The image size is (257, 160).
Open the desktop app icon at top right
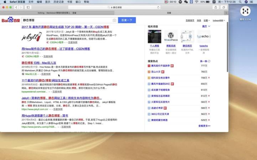[x=245, y=11]
